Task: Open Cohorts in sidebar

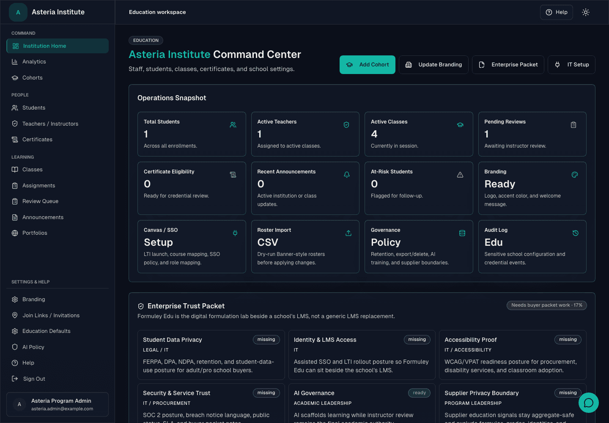Action: pyautogui.click(x=58, y=78)
